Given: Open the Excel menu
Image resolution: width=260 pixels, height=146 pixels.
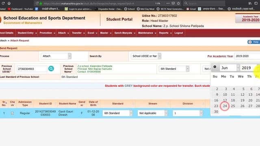Looking at the screenshot, I should pyautogui.click(x=92, y=33).
